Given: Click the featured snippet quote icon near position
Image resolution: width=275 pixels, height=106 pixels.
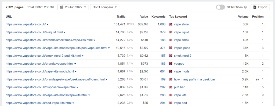Looking at the screenshot, I should tap(258, 79).
